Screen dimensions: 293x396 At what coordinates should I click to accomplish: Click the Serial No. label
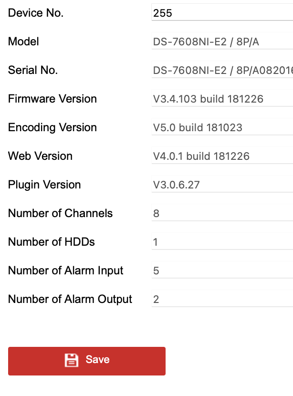click(x=33, y=70)
